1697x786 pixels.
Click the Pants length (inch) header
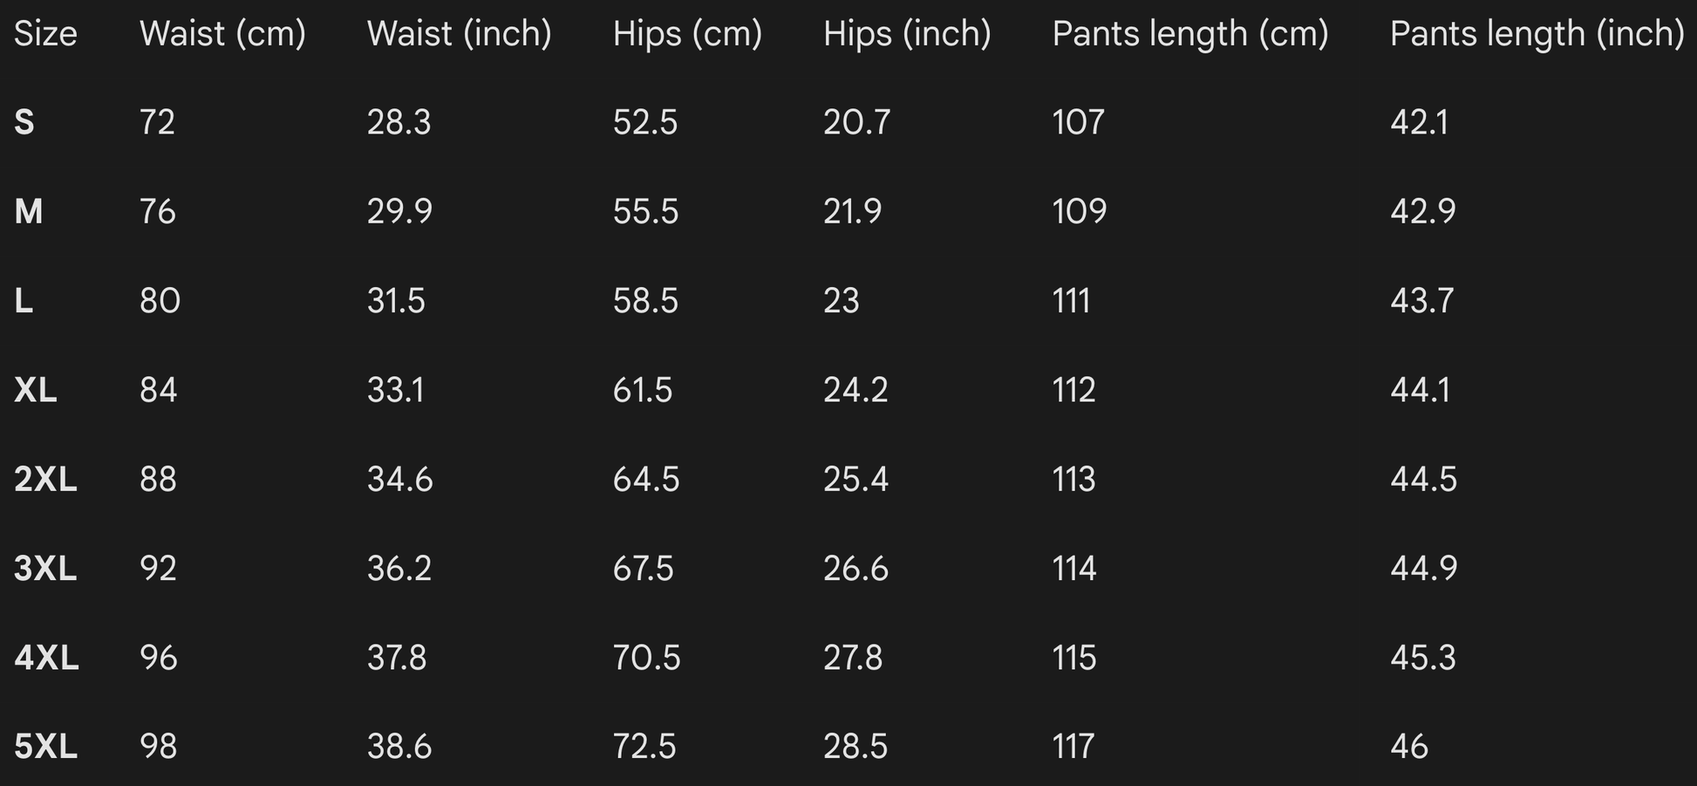coord(1537,34)
